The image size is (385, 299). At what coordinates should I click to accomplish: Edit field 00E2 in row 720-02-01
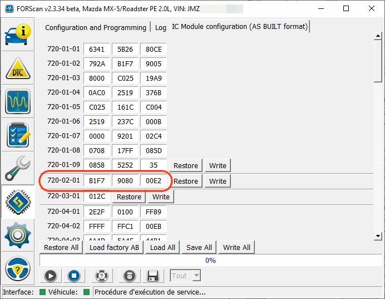coord(154,181)
